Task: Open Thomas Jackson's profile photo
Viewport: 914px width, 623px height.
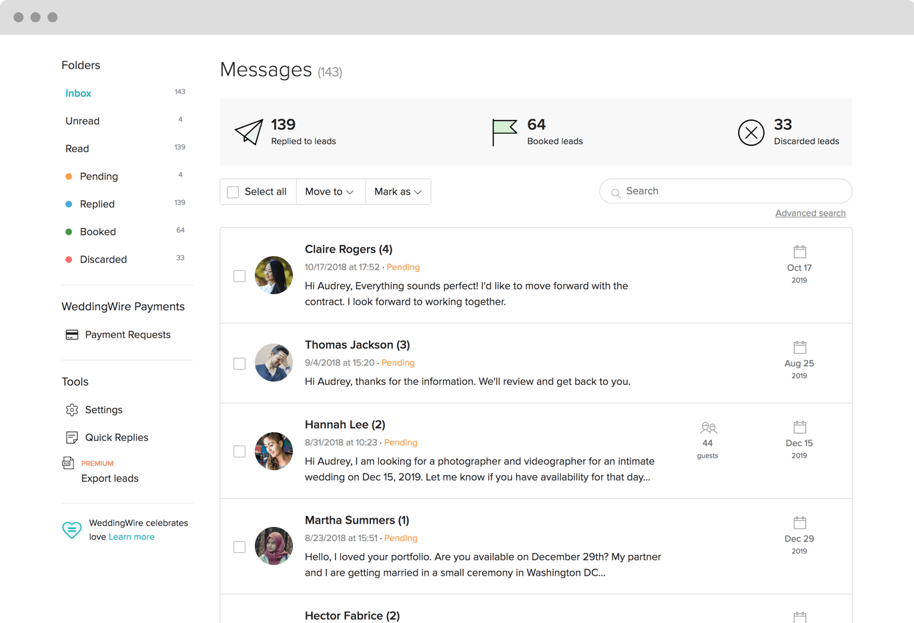Action: coord(274,363)
